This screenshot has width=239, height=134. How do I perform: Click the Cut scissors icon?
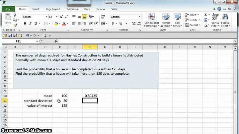pyautogui.click(x=15, y=15)
